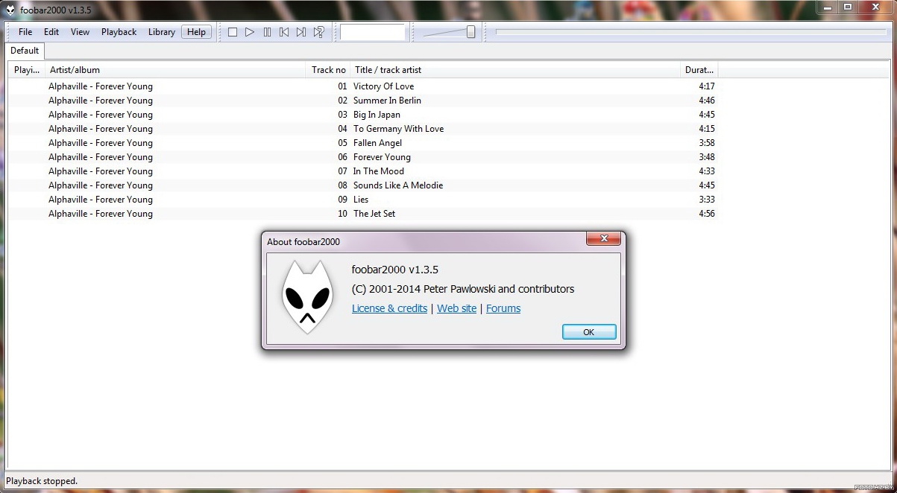Open the License & credits link
Screen dimensions: 897x493
click(x=389, y=308)
